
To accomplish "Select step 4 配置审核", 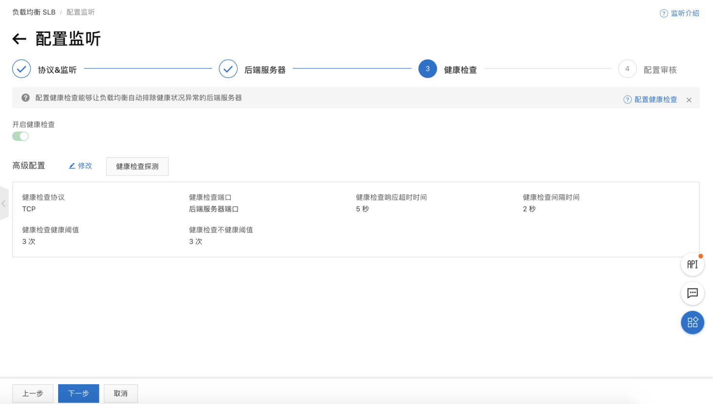I will [627, 69].
